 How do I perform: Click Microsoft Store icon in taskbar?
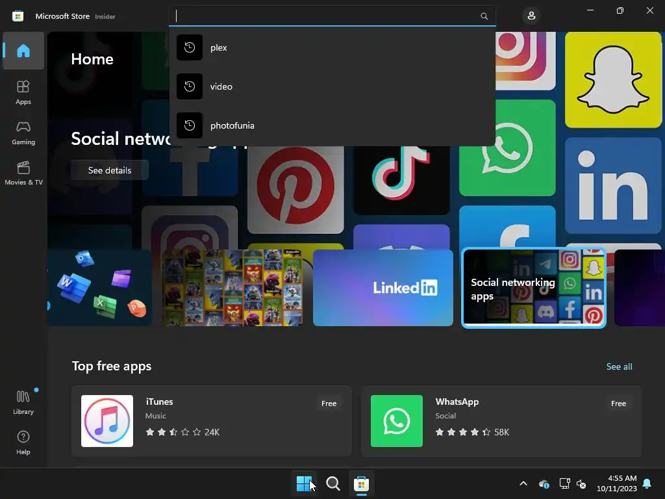tap(361, 483)
